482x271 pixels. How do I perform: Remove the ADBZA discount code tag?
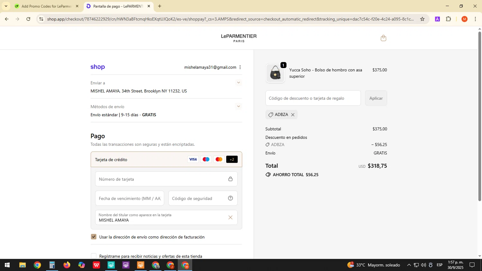tap(293, 115)
